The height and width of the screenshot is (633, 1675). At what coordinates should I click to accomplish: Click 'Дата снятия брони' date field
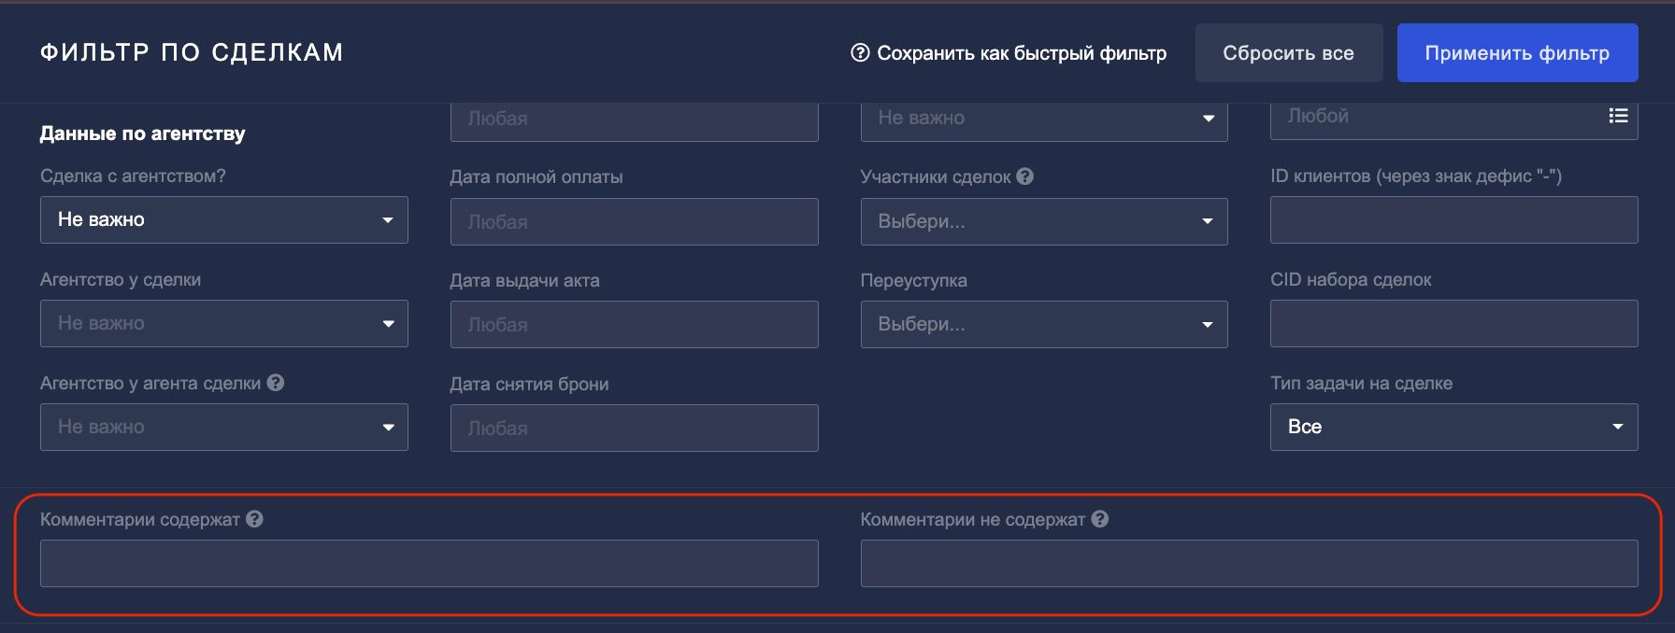pyautogui.click(x=635, y=428)
